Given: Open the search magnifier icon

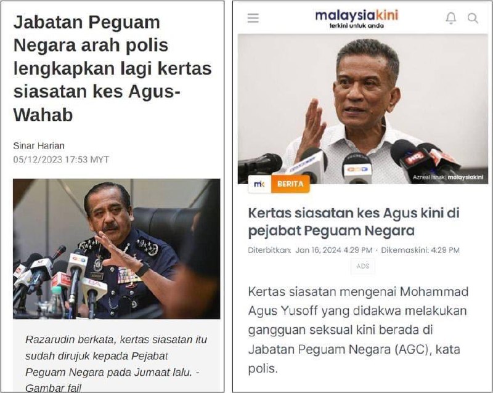Looking at the screenshot, I should (x=473, y=18).
